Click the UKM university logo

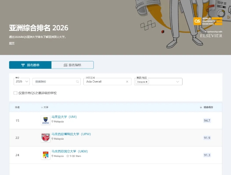pyautogui.click(x=45, y=155)
